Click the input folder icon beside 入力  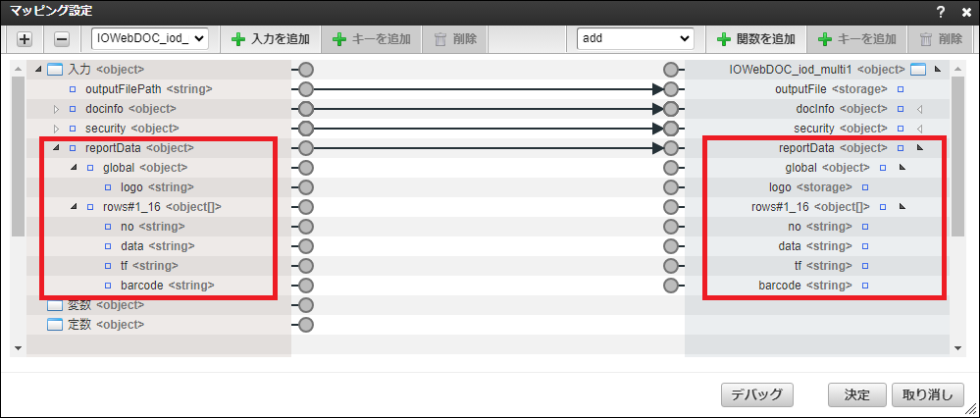tap(55, 70)
